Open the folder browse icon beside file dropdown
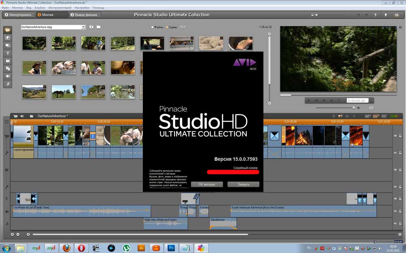 coord(99,27)
